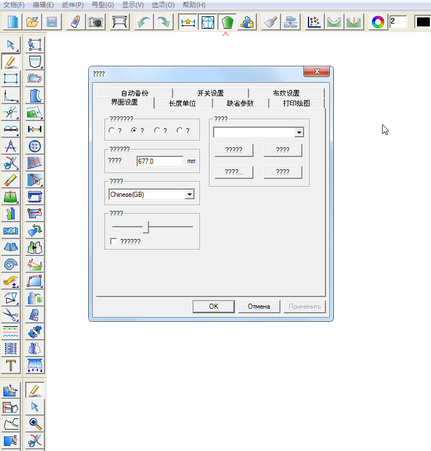
Task: Open the 显示(V) menu
Action: tap(133, 4)
